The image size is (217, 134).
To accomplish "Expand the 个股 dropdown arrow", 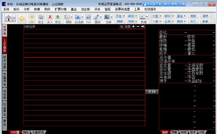I will point(160,21).
